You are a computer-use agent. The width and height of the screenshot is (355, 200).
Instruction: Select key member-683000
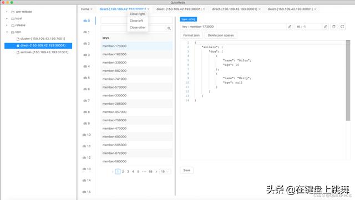click(x=136, y=137)
